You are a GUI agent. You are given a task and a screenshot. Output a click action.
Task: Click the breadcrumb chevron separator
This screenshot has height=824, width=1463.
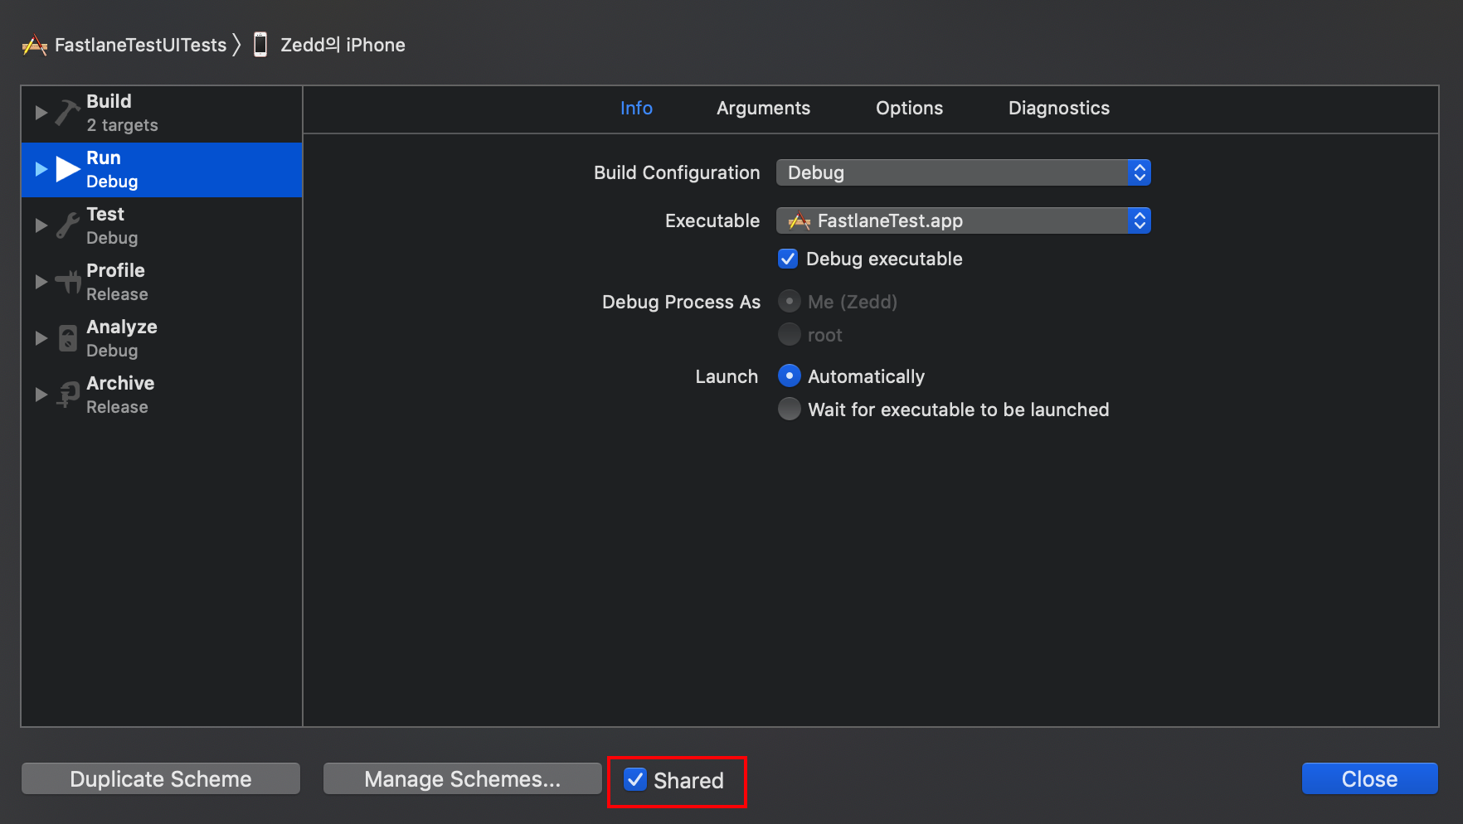click(236, 45)
